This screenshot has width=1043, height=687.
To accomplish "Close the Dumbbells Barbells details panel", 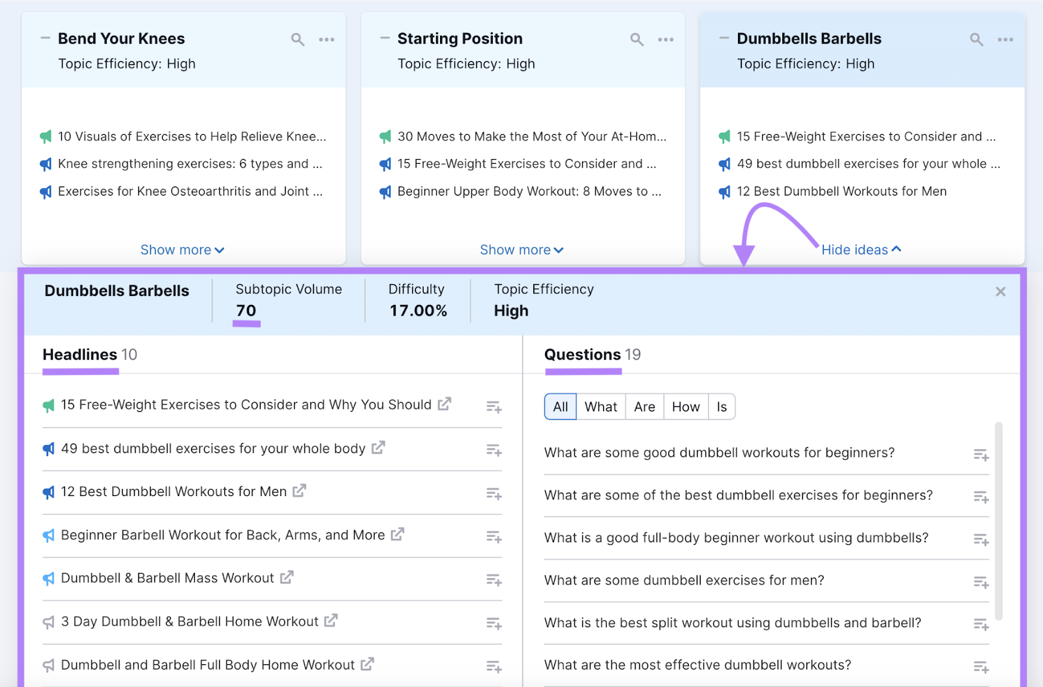I will pos(1000,292).
